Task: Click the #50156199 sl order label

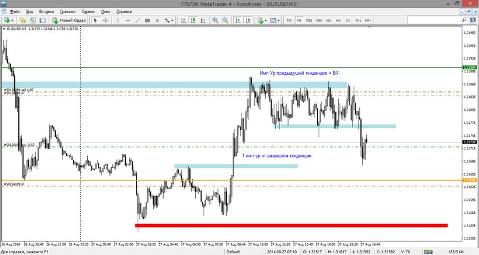Action: click(14, 184)
